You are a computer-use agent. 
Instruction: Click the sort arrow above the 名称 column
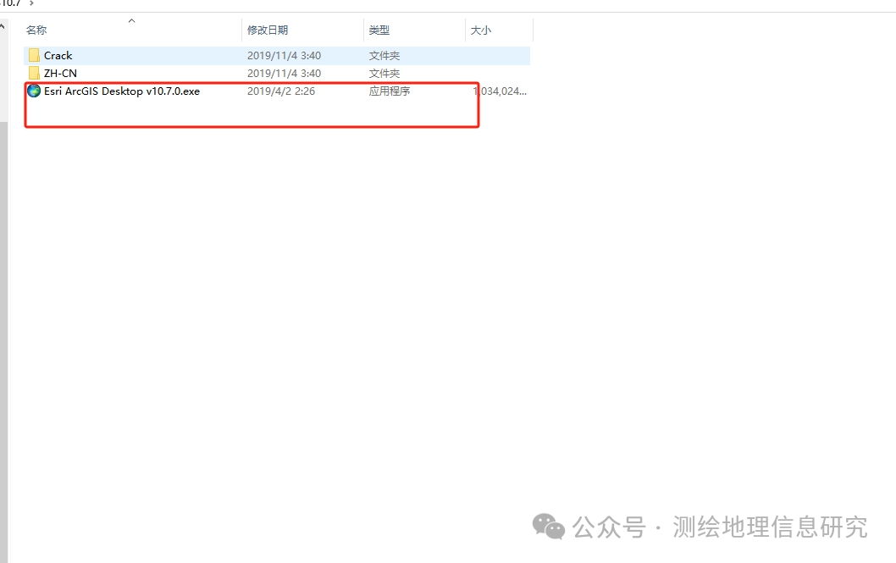(x=131, y=21)
